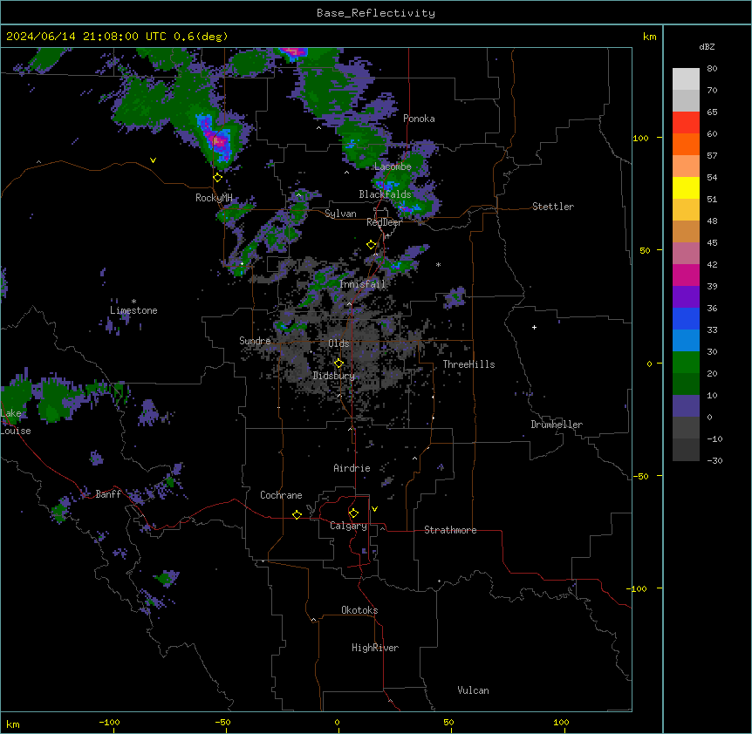This screenshot has width=752, height=734.
Task: Click the asterisk marker above Limestone label
Action: 133,302
